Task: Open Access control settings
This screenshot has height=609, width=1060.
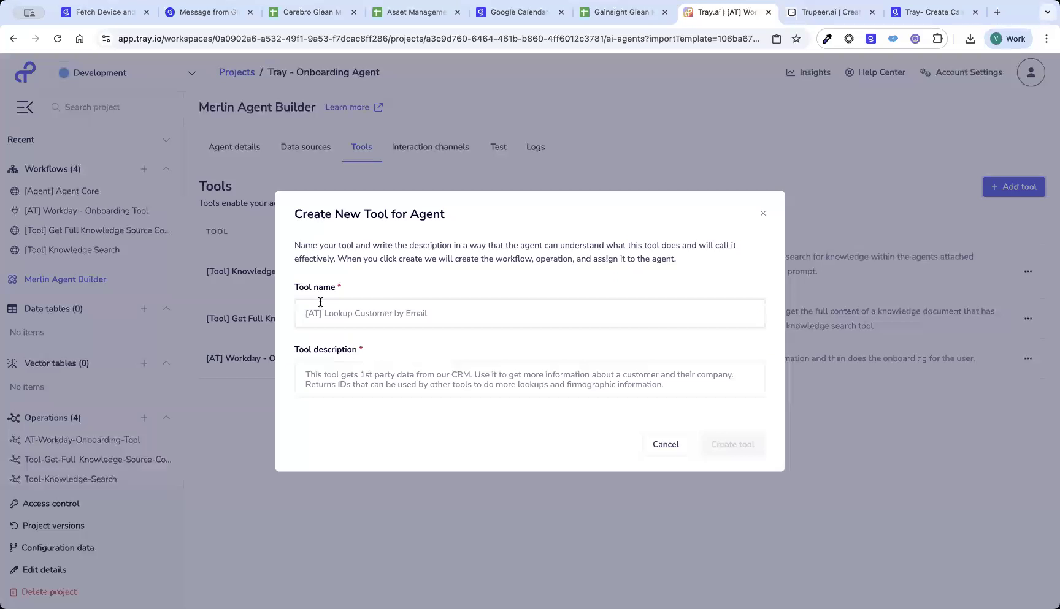Action: point(50,503)
